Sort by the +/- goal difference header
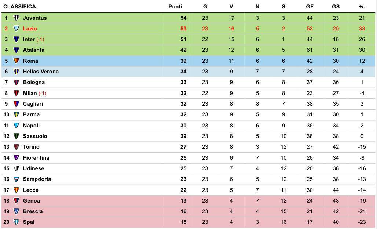The image size is (377, 229). click(362, 7)
